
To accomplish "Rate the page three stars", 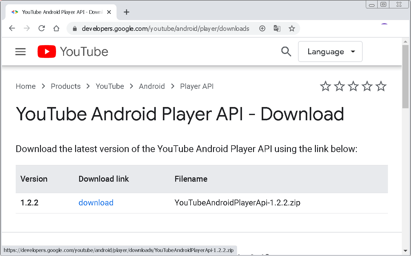I will click(x=353, y=86).
